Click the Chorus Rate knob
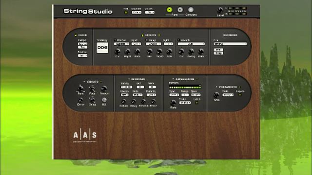 (x=137, y=52)
